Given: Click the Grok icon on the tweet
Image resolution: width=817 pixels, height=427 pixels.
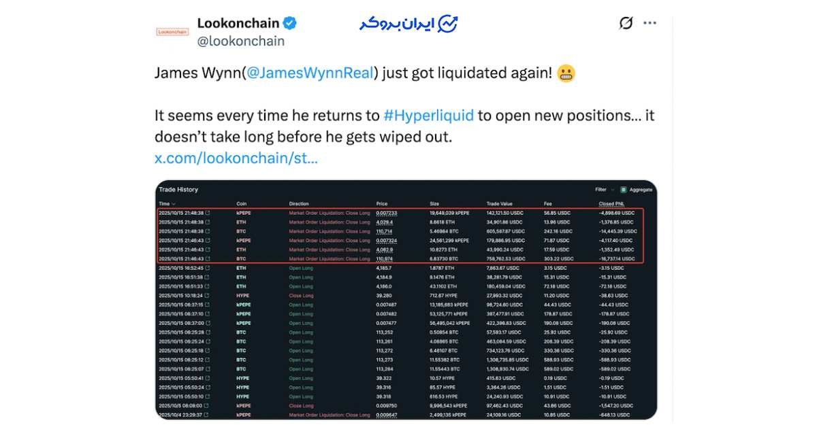Looking at the screenshot, I should pyautogui.click(x=626, y=23).
